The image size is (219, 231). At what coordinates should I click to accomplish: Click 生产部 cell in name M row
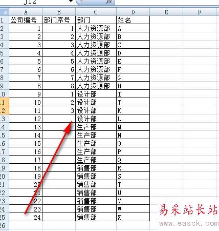96,127
